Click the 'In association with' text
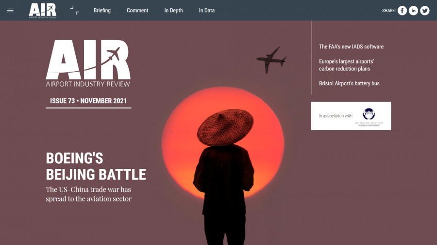The height and width of the screenshot is (245, 437). [x=336, y=116]
